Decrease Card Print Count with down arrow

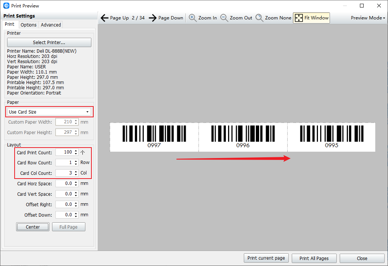point(76,154)
